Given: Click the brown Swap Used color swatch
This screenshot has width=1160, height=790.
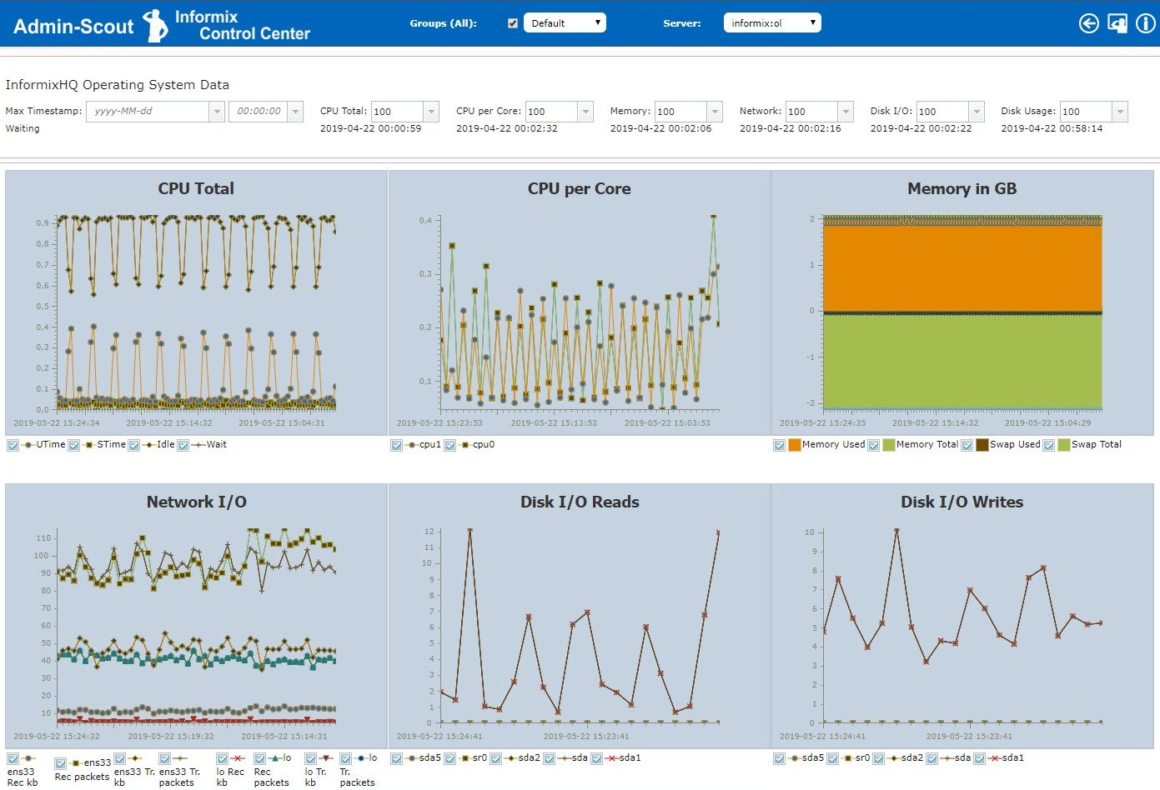Looking at the screenshot, I should click(982, 445).
